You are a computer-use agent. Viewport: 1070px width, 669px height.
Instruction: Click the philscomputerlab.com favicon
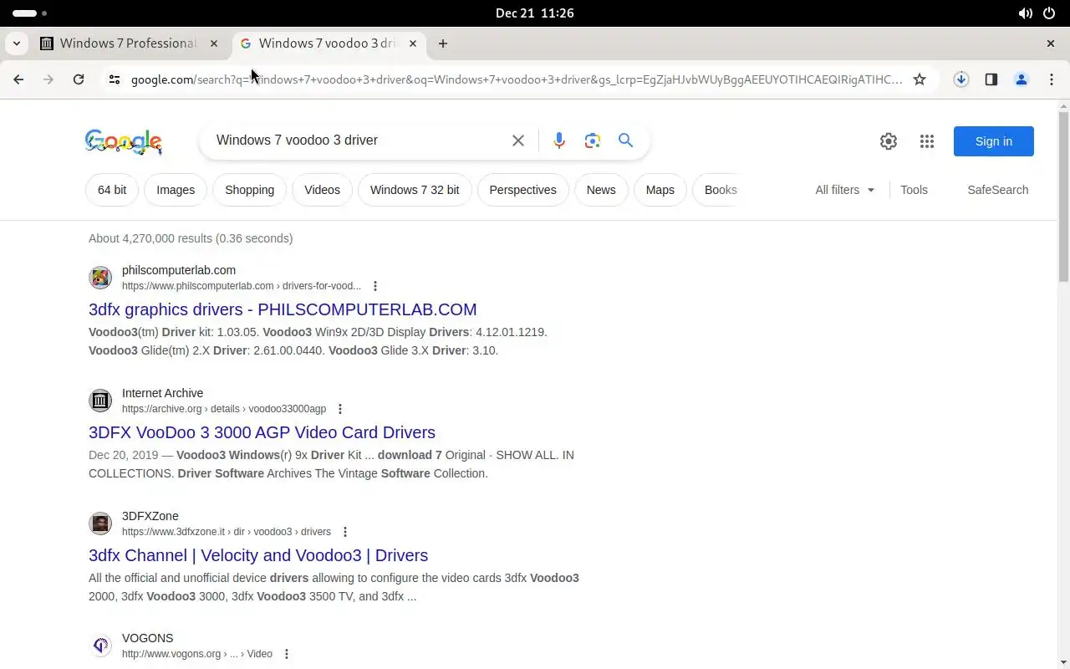(x=100, y=278)
